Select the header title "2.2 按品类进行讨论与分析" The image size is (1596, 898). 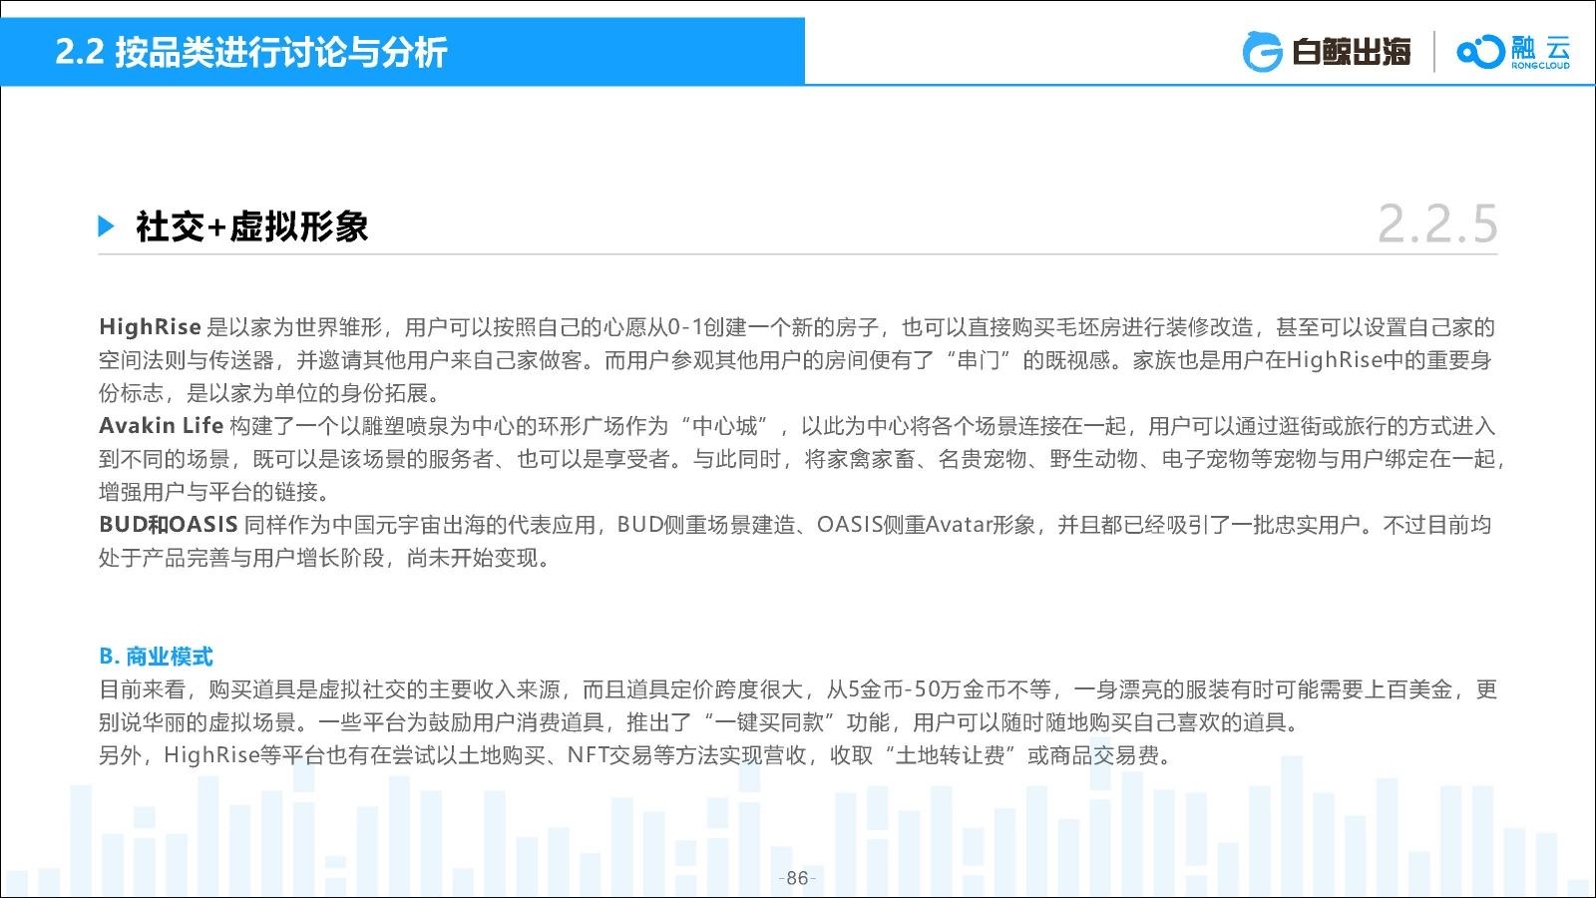click(x=251, y=52)
